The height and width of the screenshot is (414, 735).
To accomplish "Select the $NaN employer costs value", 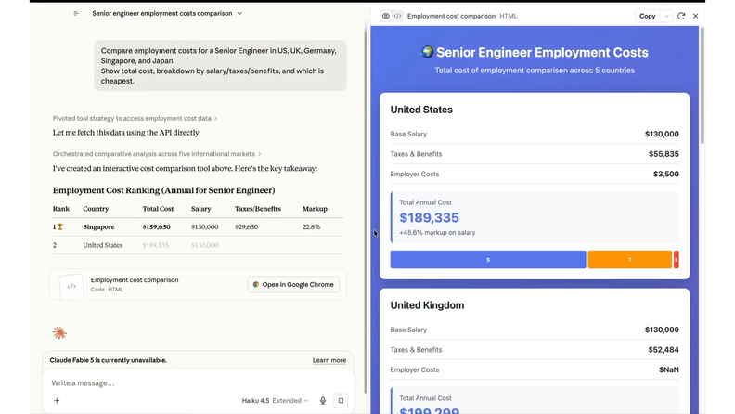I will point(668,370).
